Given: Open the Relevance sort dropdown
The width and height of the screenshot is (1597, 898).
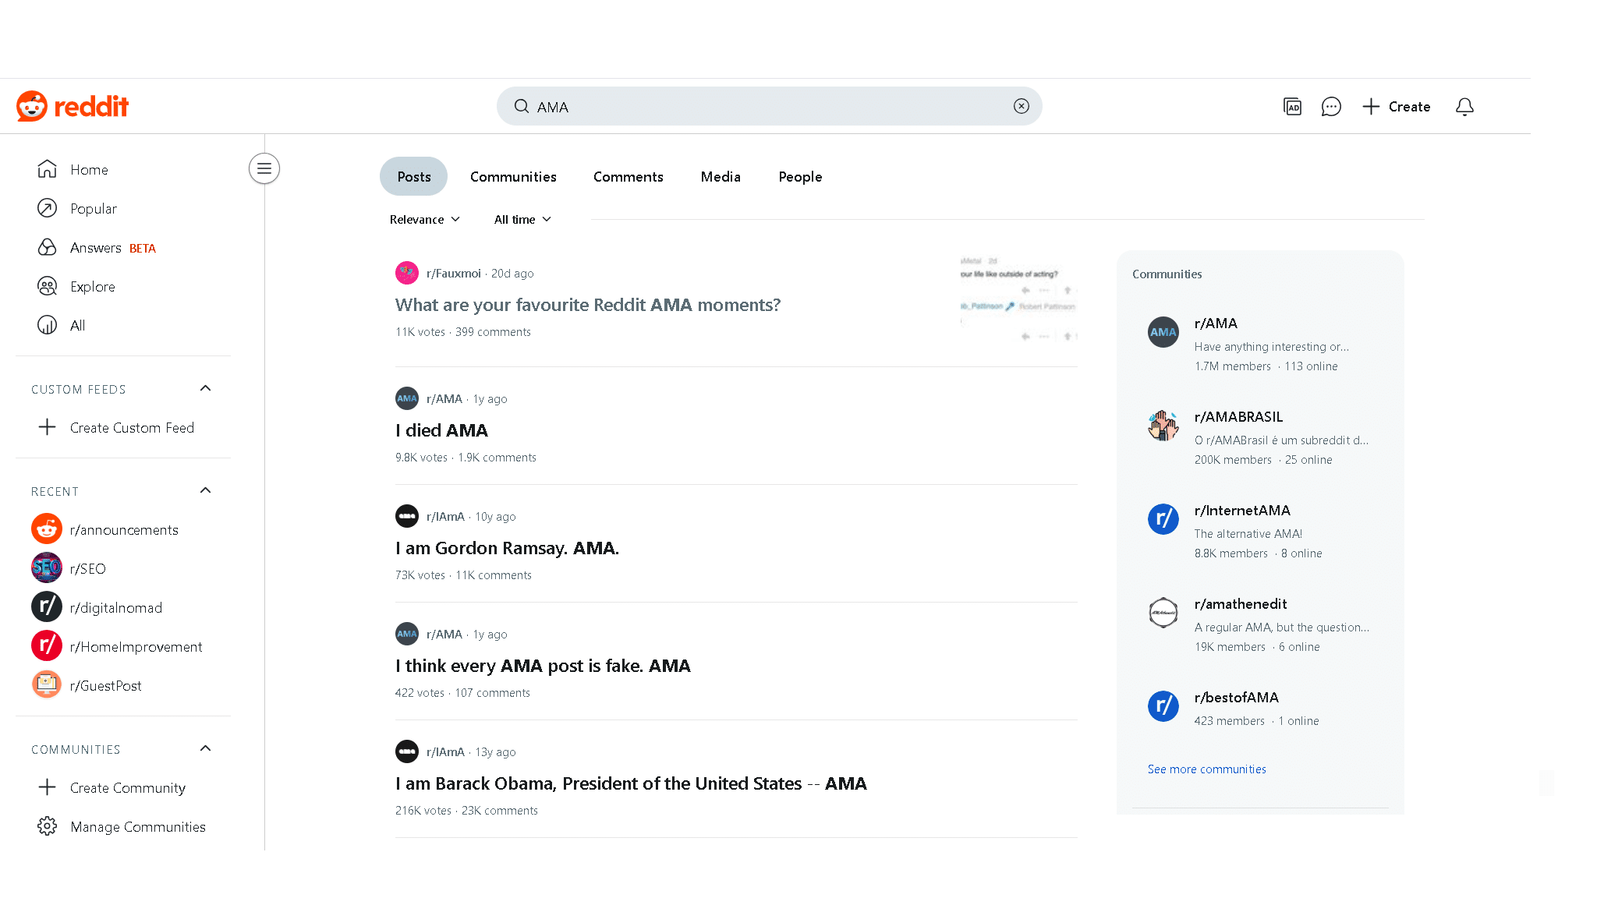Looking at the screenshot, I should 425,220.
